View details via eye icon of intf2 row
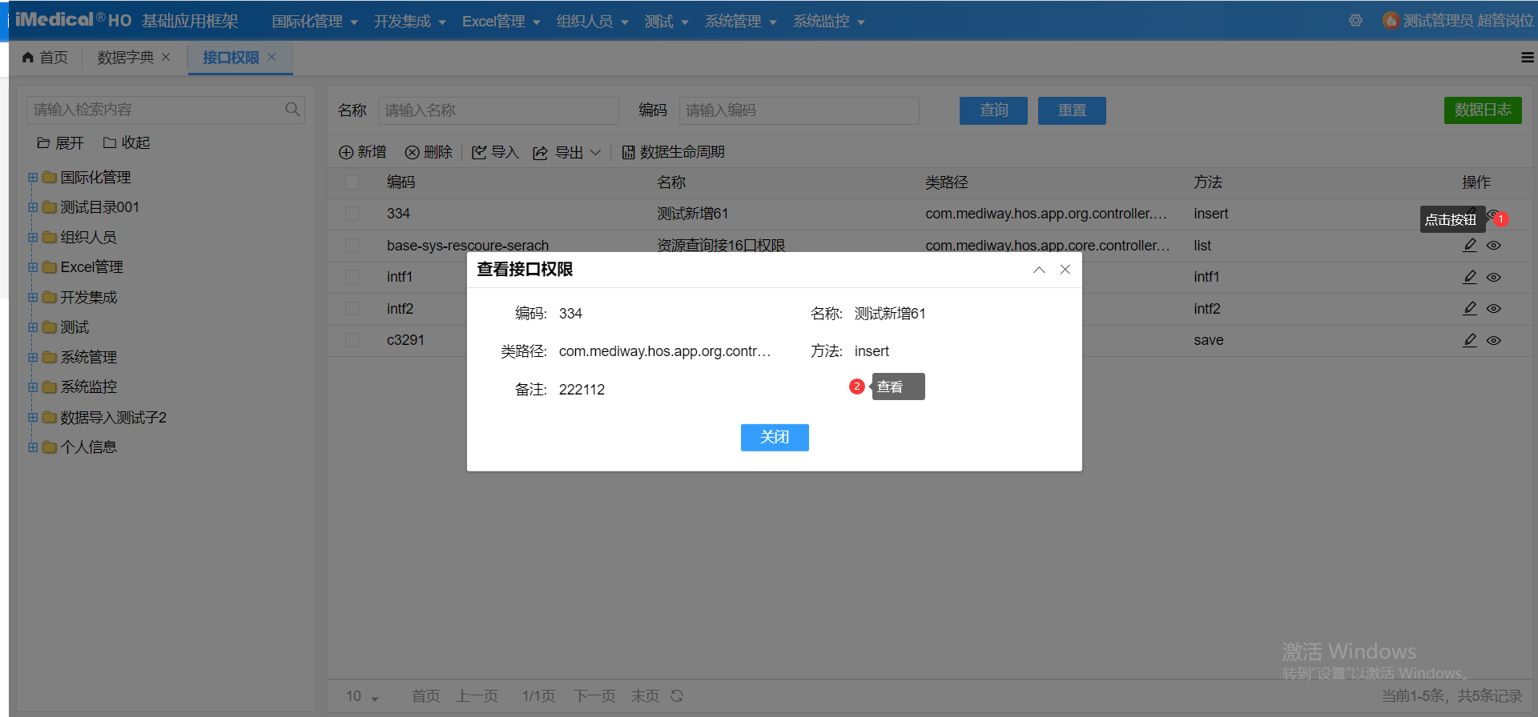Screen dimensions: 1538x717 1494,309
